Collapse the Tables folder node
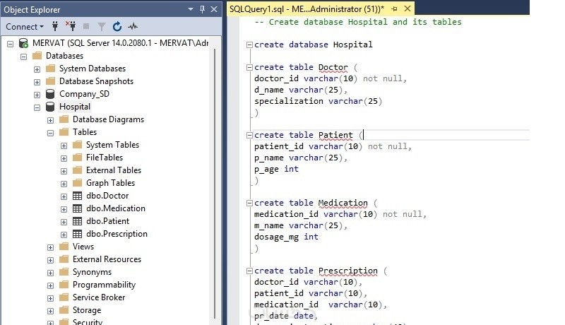 click(x=50, y=133)
